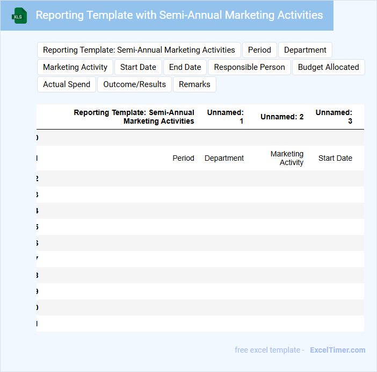Click the Start Date cell in the table
Screen dimensions: 377x372
[x=335, y=158]
